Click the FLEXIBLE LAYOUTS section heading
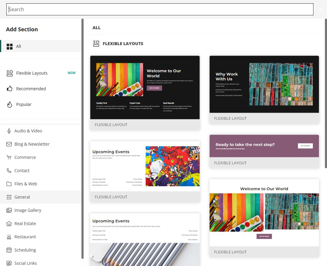The height and width of the screenshot is (266, 327). (123, 44)
